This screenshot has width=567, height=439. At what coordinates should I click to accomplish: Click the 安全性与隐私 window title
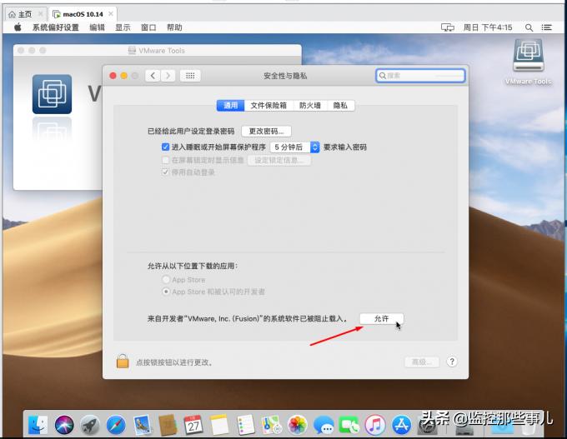click(285, 76)
